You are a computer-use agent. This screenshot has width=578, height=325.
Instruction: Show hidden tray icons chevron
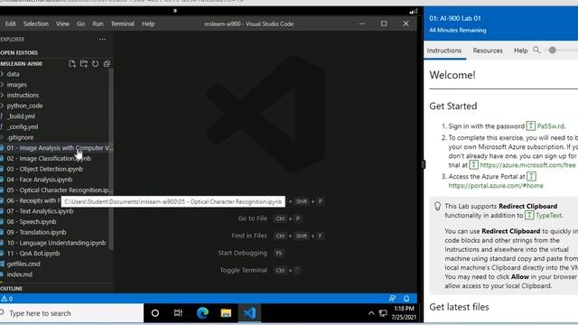371,313
